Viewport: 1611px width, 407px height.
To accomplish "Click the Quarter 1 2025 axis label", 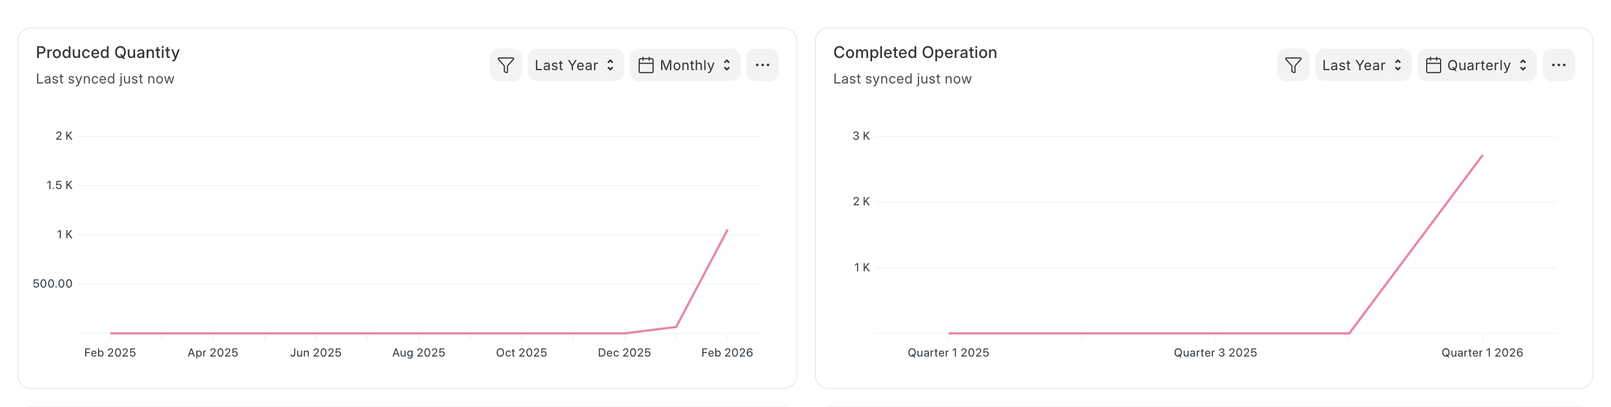I will coord(947,353).
